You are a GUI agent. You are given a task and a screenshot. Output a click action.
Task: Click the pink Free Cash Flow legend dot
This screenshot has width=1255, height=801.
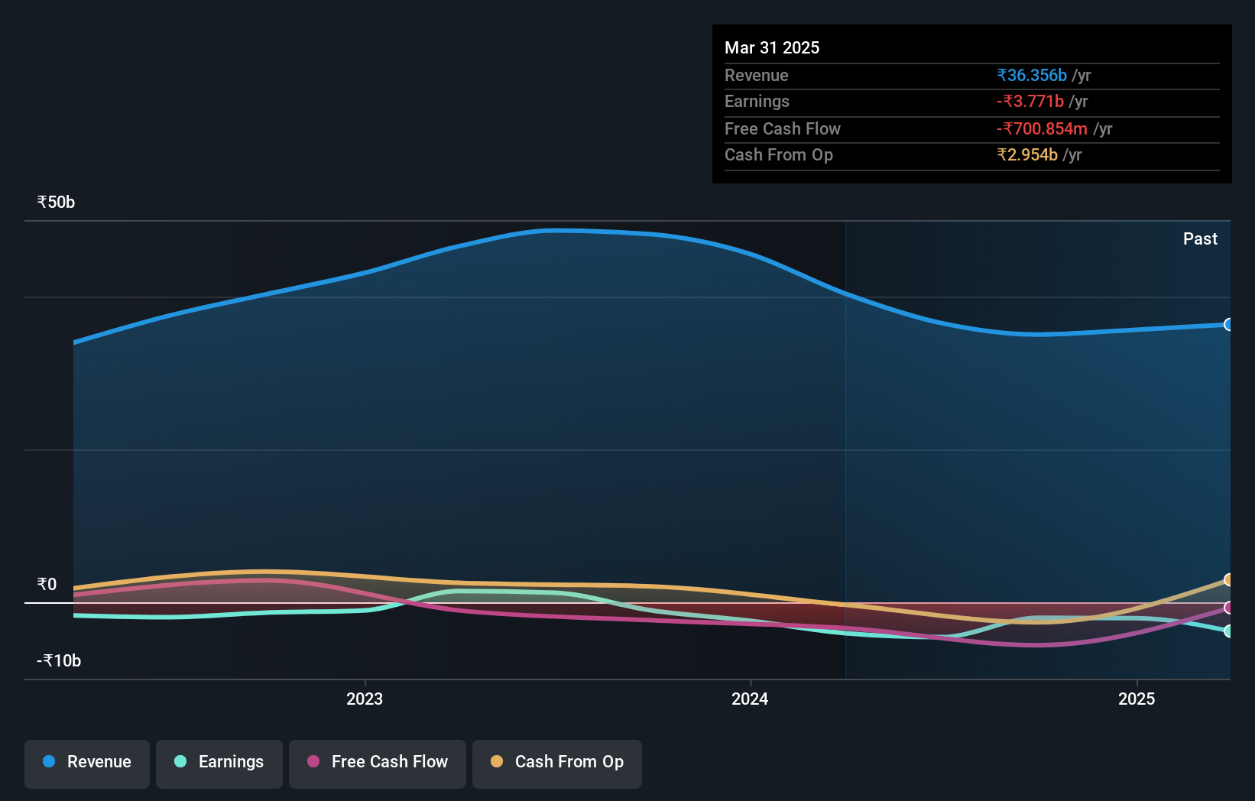pyautogui.click(x=313, y=762)
